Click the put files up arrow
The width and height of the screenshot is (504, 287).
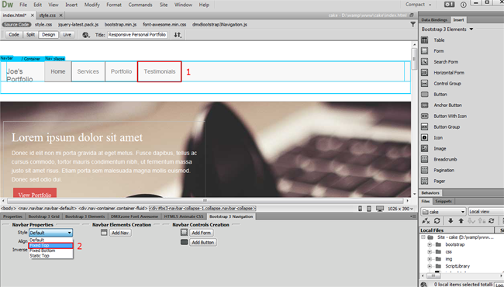[x=461, y=221]
